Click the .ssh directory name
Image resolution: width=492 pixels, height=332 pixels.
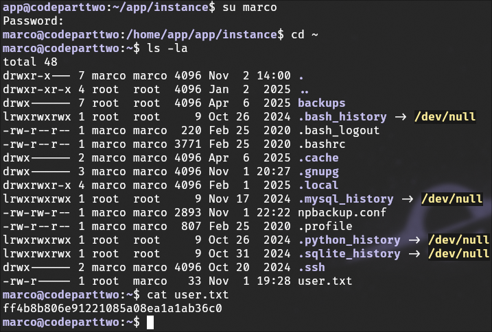(x=311, y=267)
